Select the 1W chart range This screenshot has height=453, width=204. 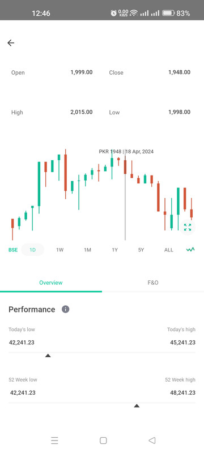click(x=60, y=250)
